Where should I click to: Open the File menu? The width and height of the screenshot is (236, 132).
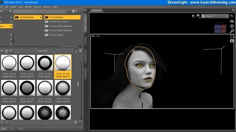coord(1,7)
